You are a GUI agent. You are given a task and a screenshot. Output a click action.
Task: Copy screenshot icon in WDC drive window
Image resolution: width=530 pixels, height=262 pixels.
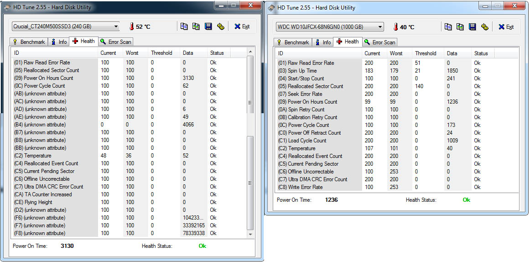click(460, 27)
